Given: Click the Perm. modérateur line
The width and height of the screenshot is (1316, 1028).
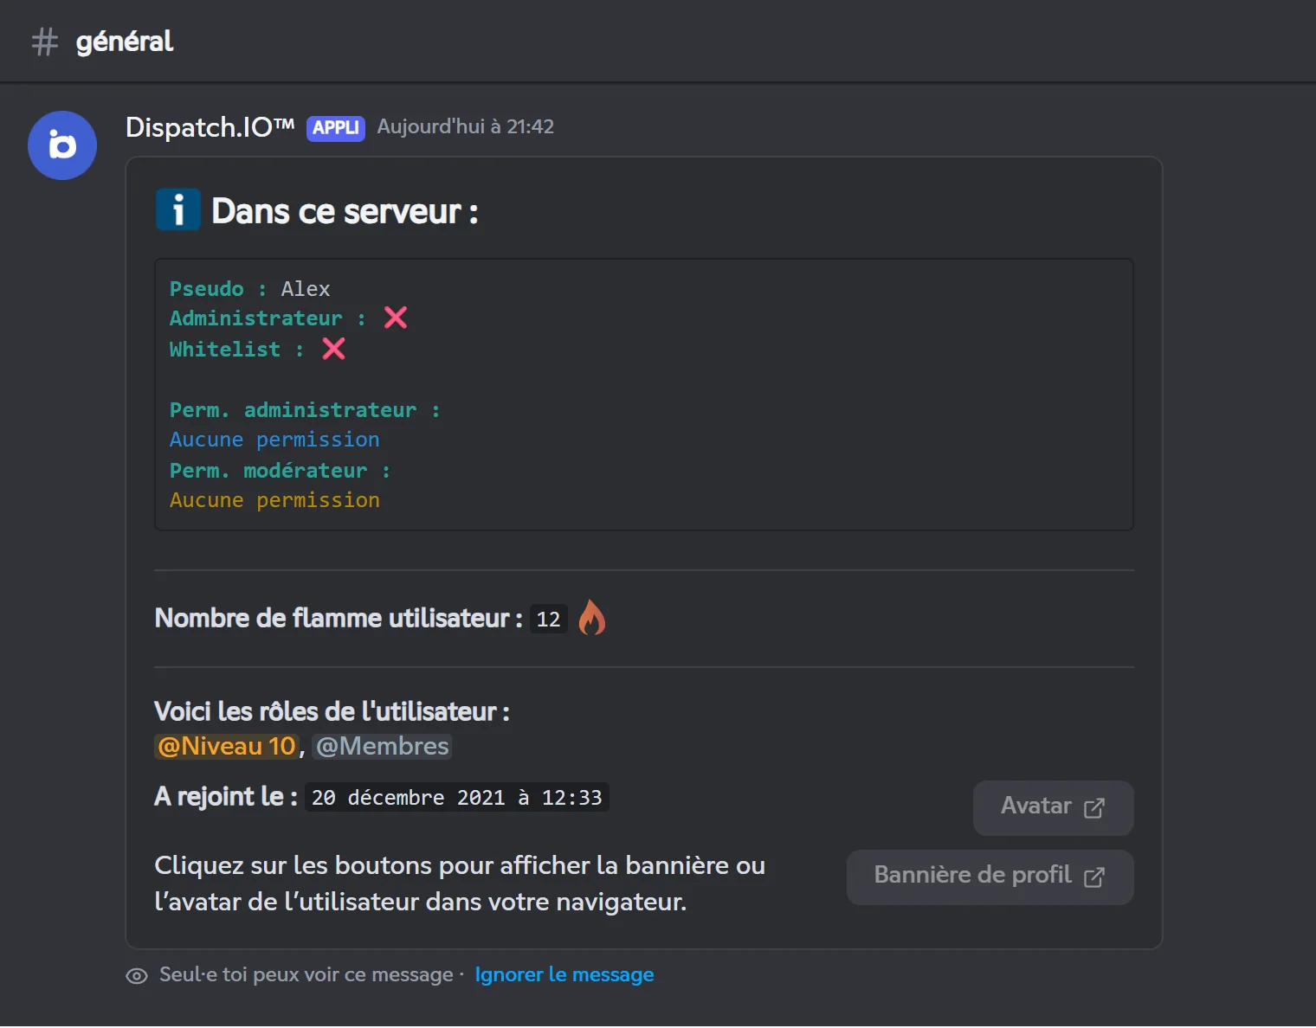Looking at the screenshot, I should (280, 471).
